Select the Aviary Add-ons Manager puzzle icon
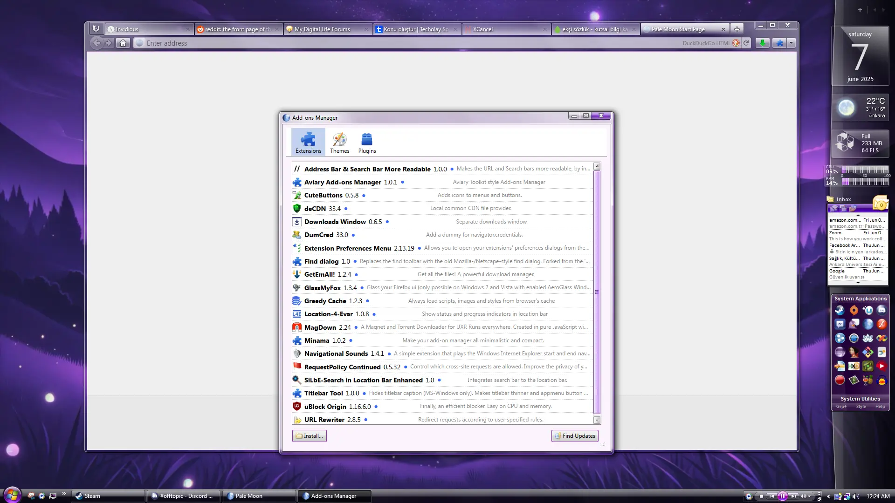This screenshot has height=503, width=895. [x=297, y=182]
